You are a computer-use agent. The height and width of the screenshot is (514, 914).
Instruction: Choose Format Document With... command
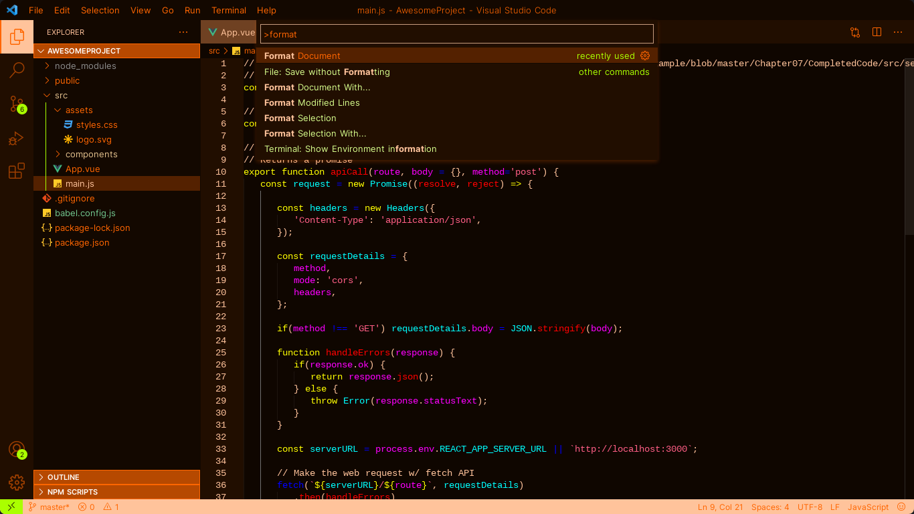coord(457,87)
